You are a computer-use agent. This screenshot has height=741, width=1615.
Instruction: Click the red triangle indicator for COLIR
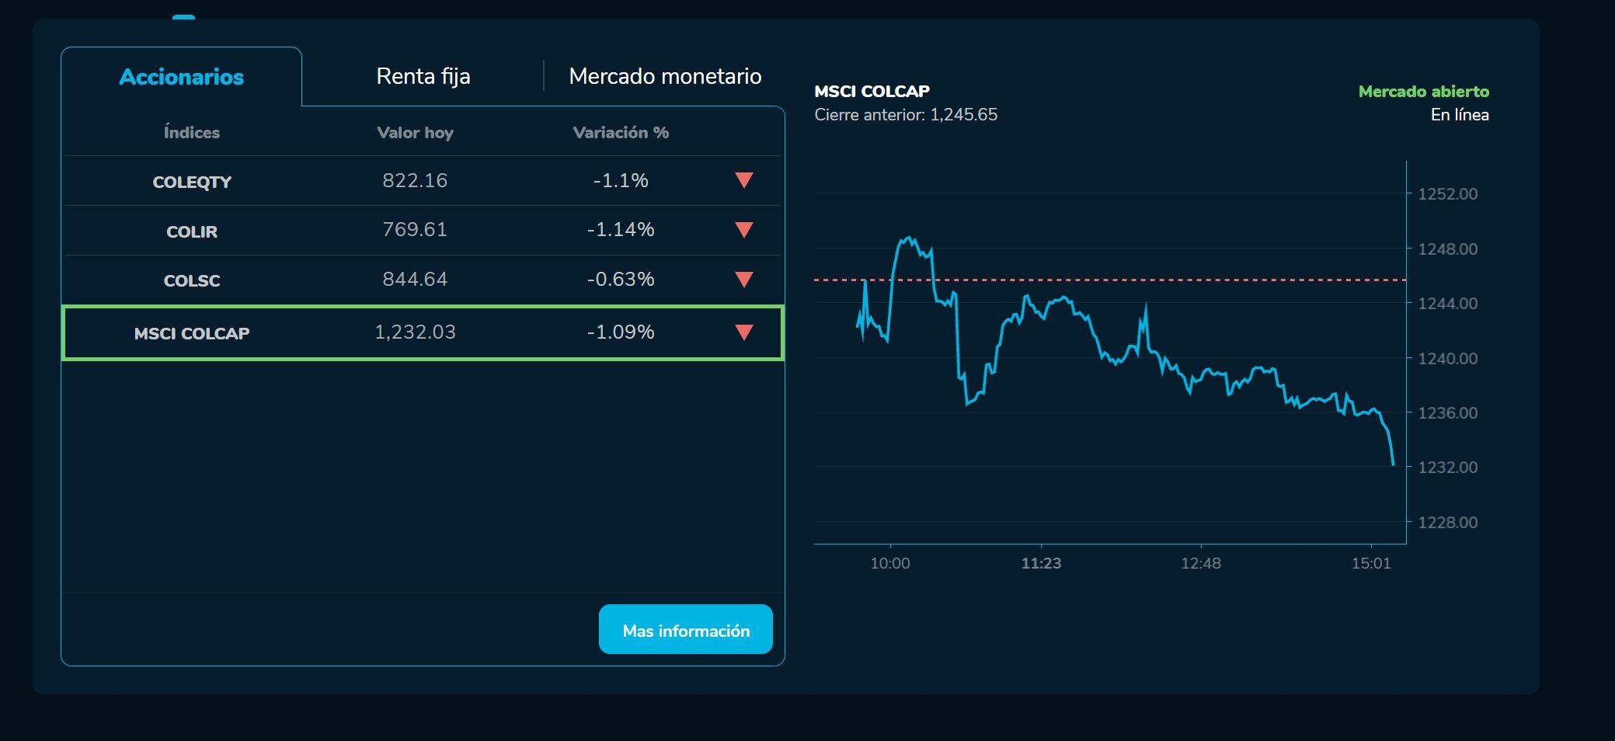[743, 230]
